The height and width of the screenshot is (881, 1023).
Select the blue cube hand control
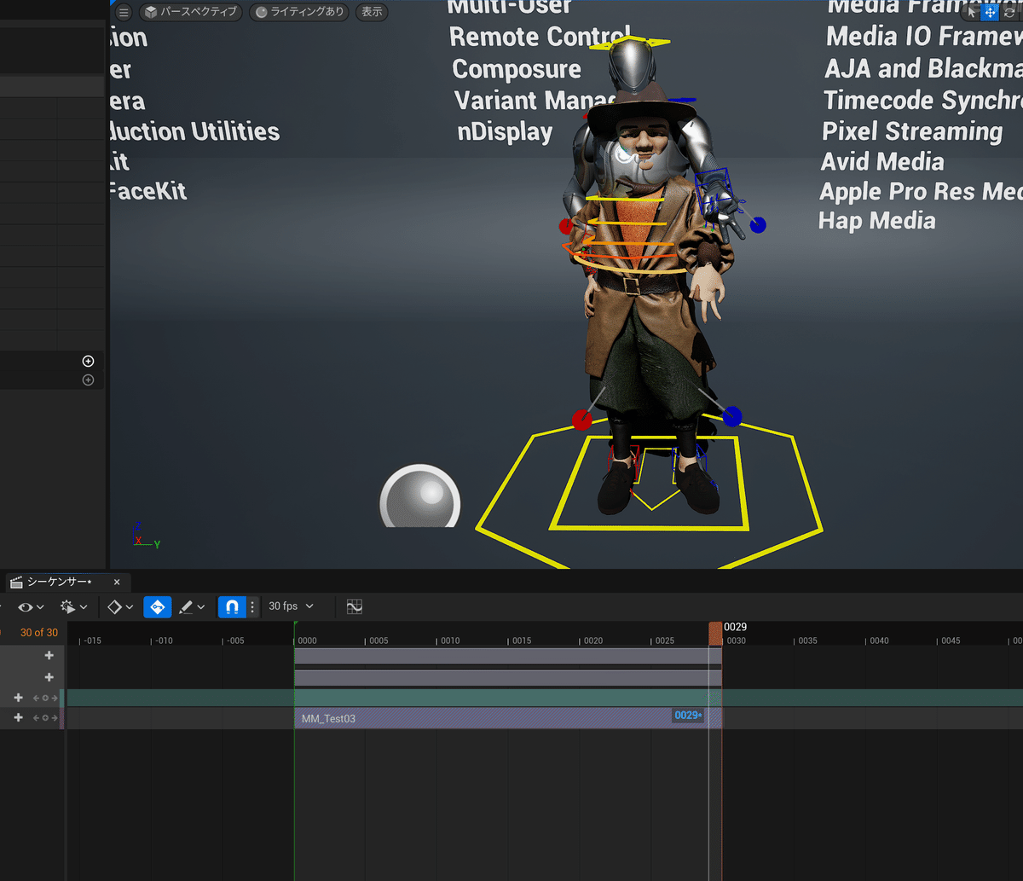click(x=714, y=193)
